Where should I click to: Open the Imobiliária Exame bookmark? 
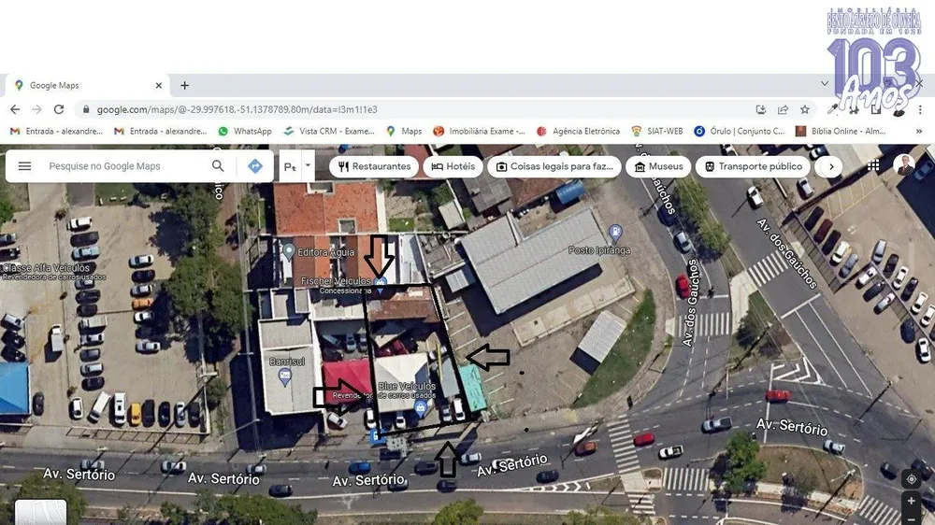point(480,131)
